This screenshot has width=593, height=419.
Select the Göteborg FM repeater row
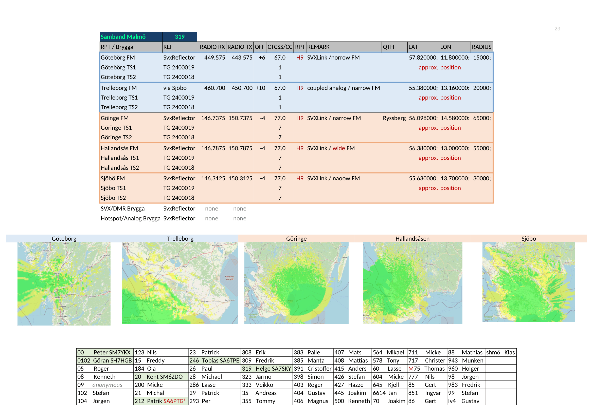(x=296, y=58)
